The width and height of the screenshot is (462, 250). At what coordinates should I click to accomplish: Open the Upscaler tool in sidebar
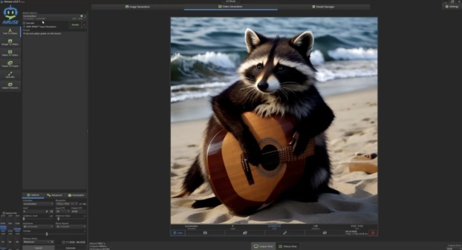10,75
